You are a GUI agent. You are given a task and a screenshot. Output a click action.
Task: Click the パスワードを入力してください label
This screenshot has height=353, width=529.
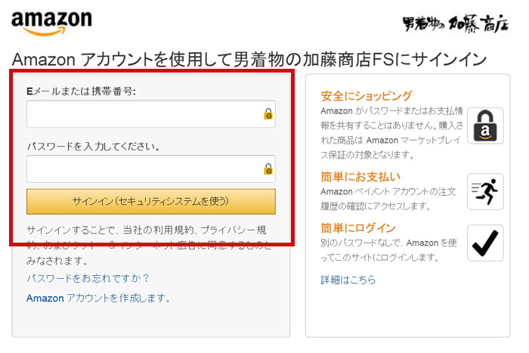point(93,147)
